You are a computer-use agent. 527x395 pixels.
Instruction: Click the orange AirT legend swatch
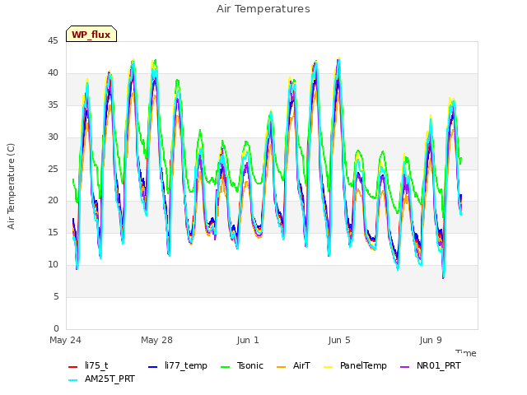(282, 367)
